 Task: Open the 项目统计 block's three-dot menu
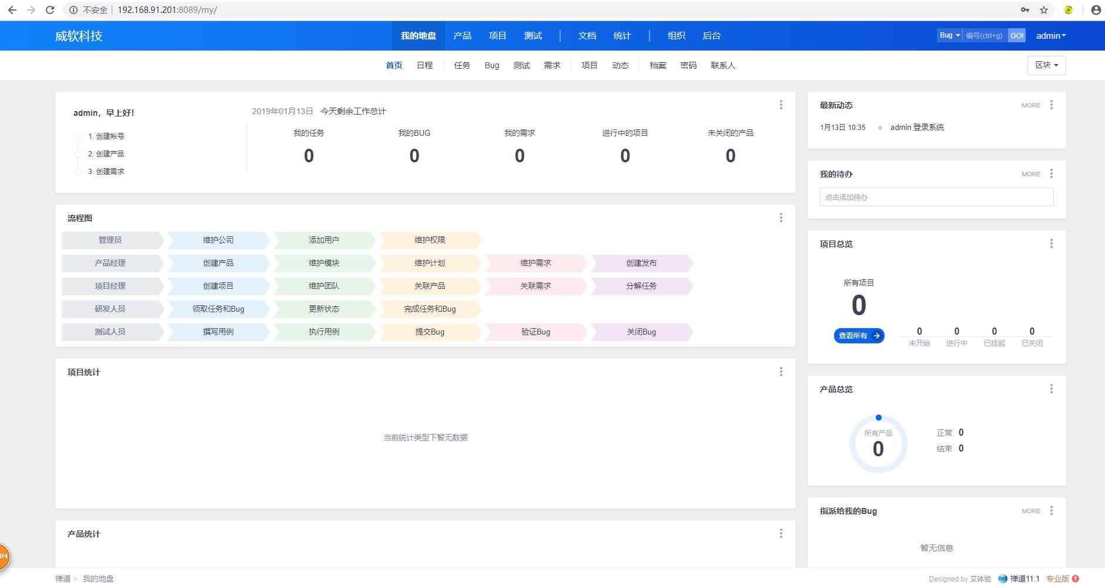point(781,372)
